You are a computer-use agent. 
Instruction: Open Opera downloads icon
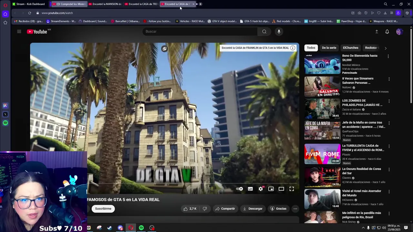(x=385, y=13)
